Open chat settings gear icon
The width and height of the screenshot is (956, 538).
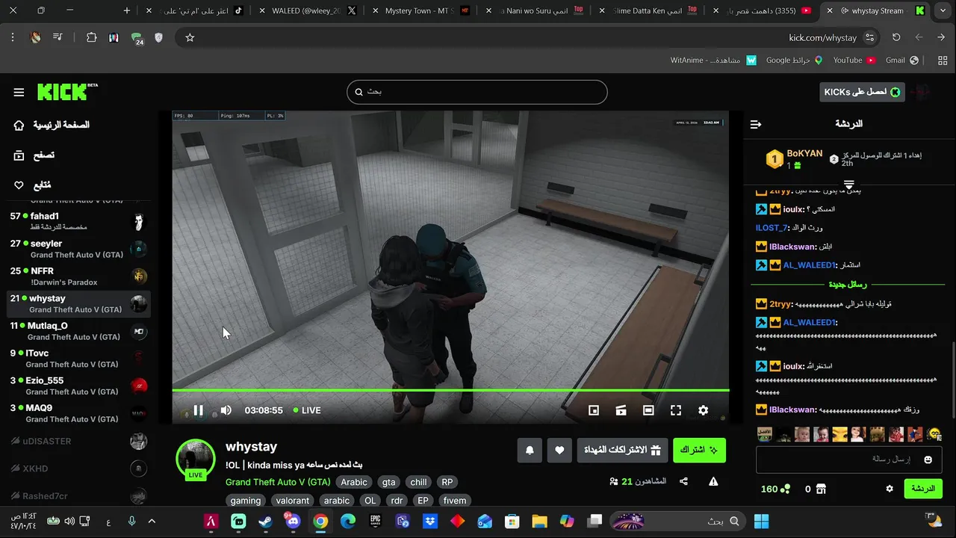(890, 489)
